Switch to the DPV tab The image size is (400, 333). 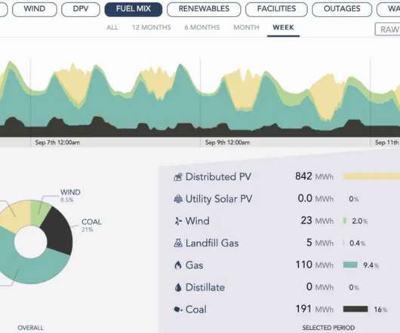coord(81,10)
